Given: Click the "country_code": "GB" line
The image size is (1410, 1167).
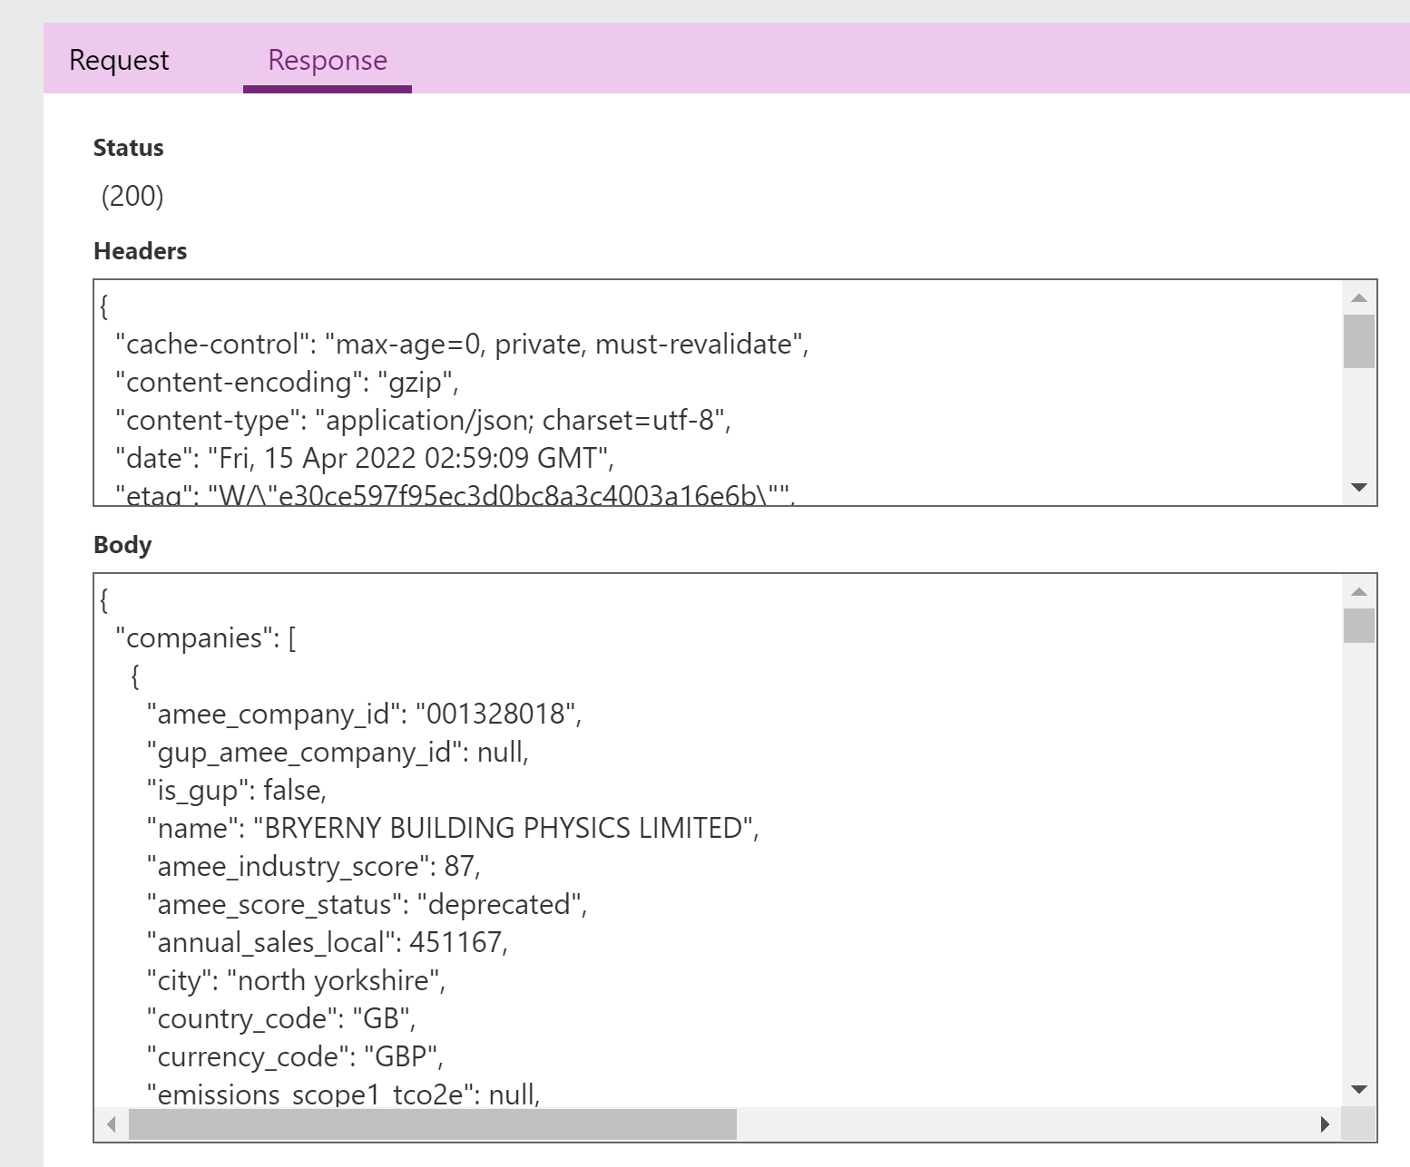Looking at the screenshot, I should point(281,1019).
